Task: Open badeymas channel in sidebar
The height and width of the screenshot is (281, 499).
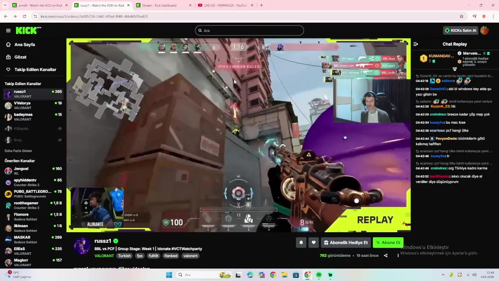Action: (33, 117)
